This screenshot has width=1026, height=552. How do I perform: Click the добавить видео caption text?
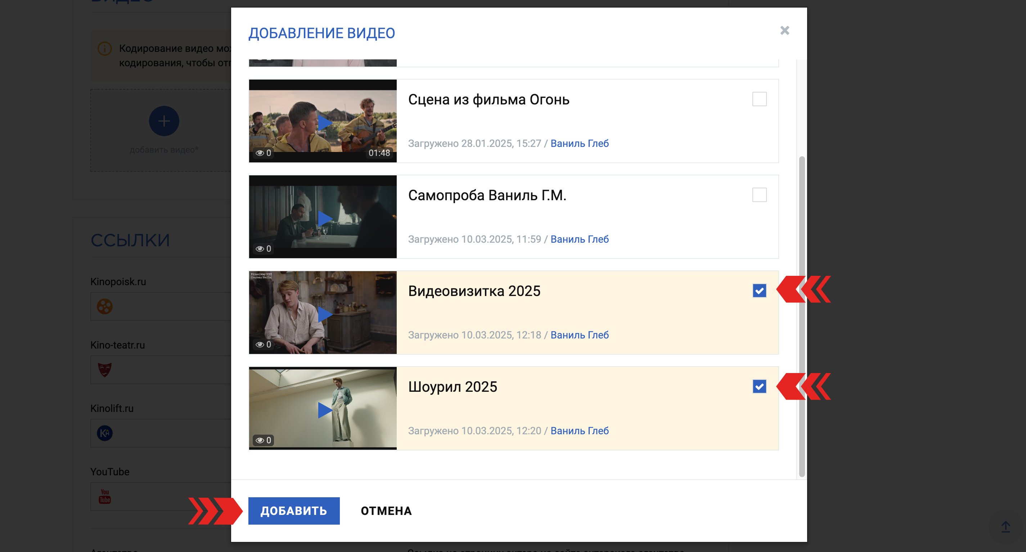pos(164,150)
